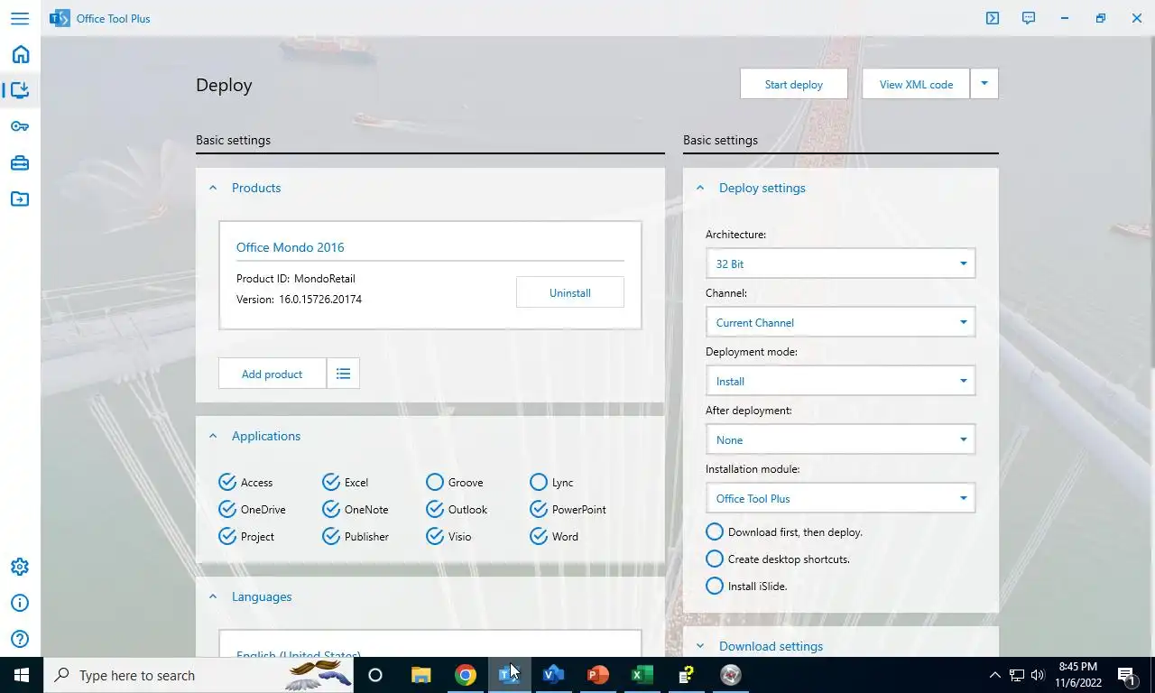Go to the Home page icon

tap(20, 54)
